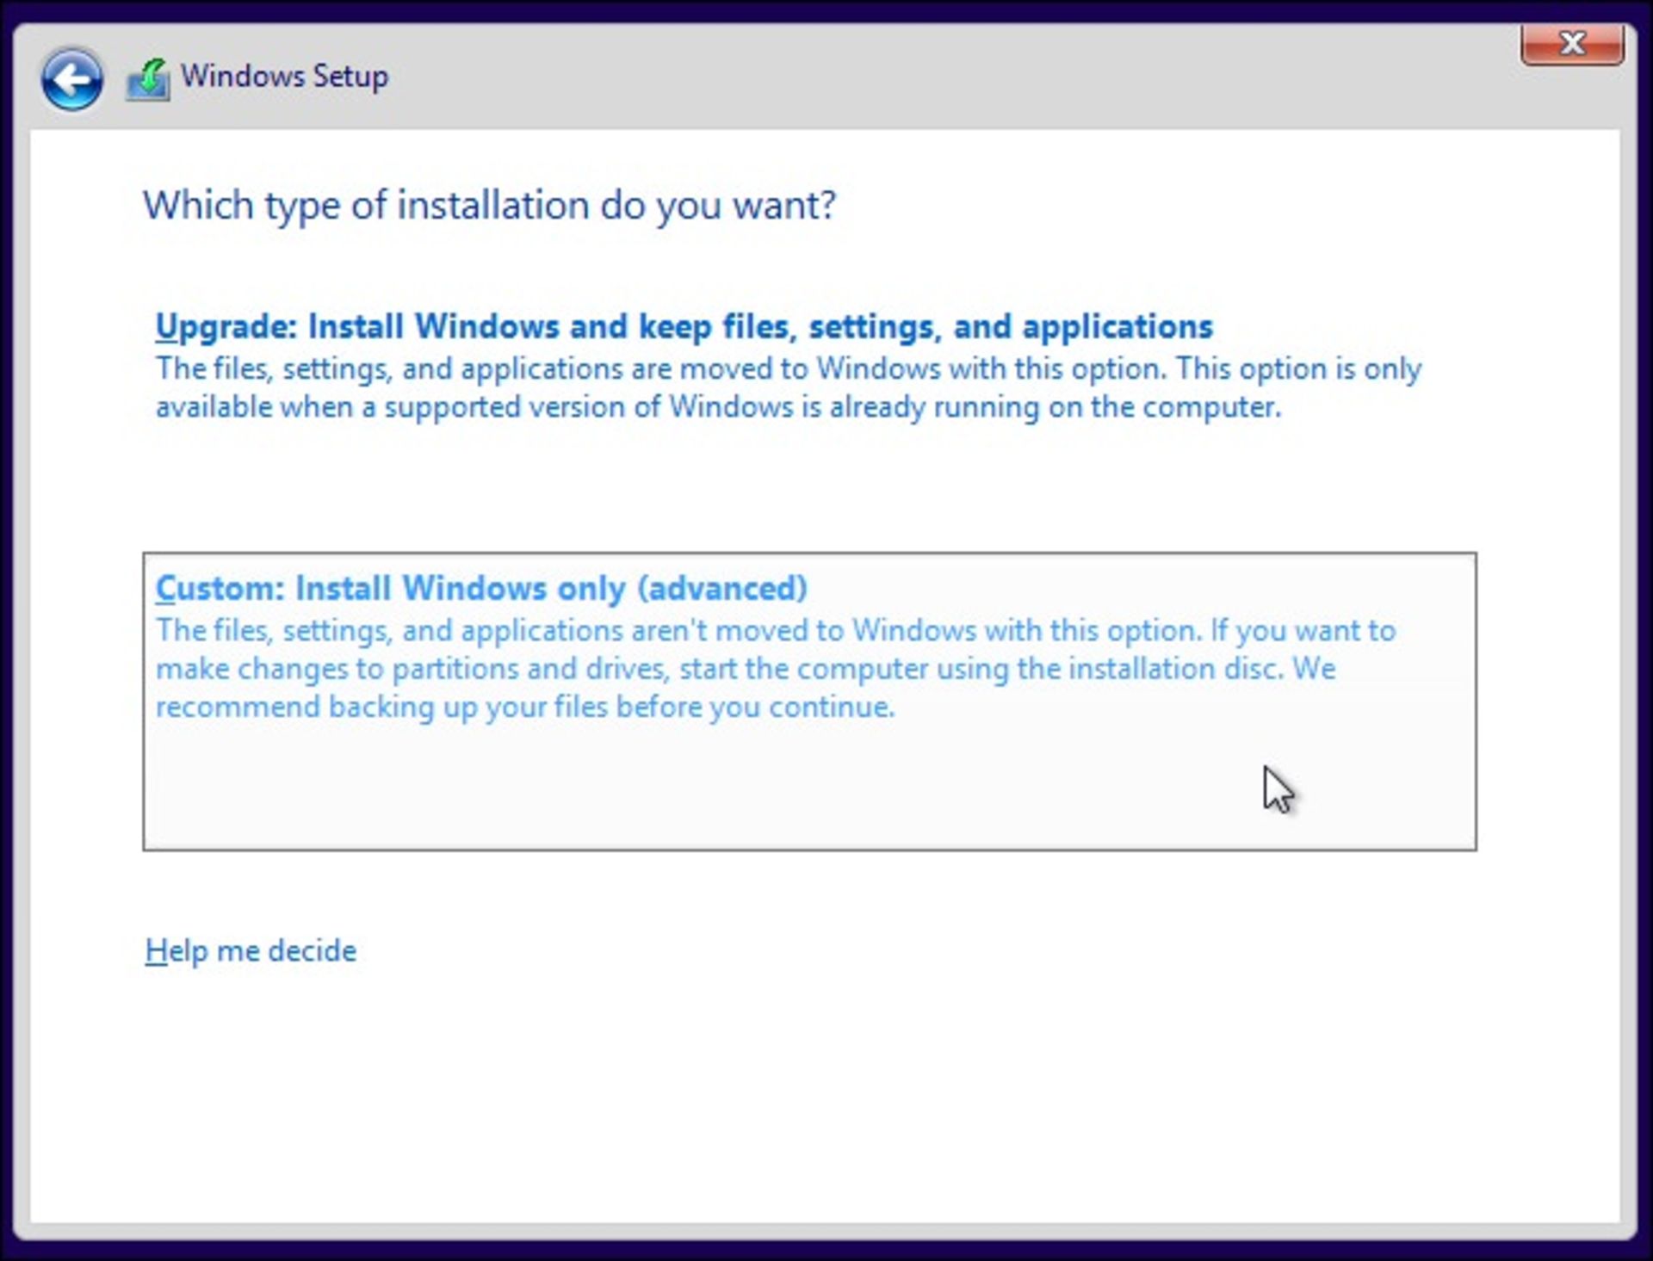1653x1261 pixels.
Task: Click white blank area below Help me decide
Action: (818, 1102)
